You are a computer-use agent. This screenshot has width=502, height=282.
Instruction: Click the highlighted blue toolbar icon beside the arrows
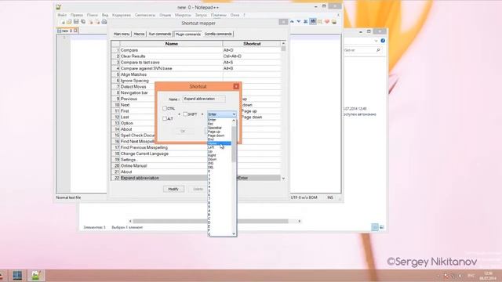313,21
